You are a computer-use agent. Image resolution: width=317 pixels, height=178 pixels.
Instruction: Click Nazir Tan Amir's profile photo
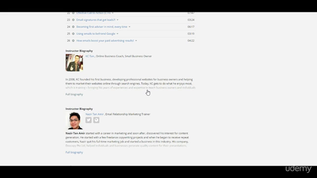(74, 121)
